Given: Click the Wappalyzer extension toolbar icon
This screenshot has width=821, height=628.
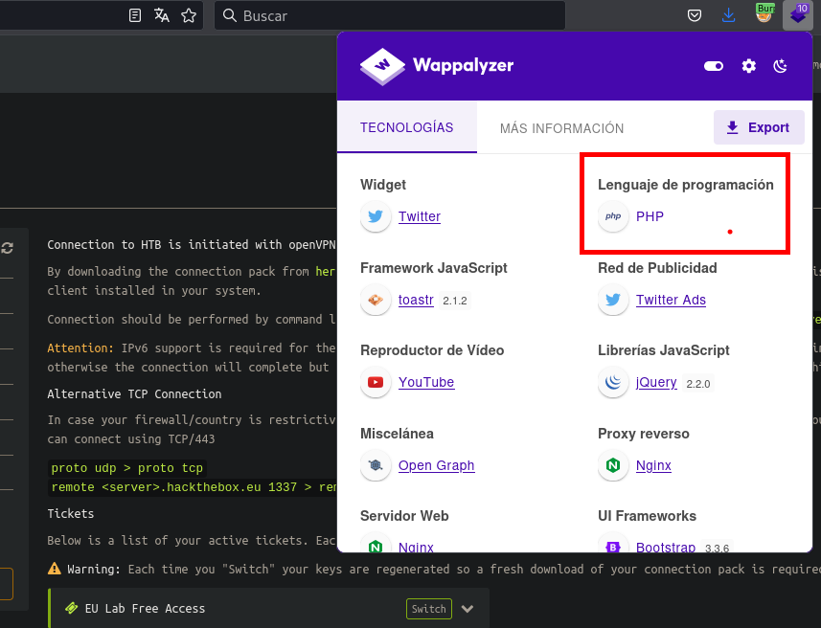Looking at the screenshot, I should coord(797,15).
